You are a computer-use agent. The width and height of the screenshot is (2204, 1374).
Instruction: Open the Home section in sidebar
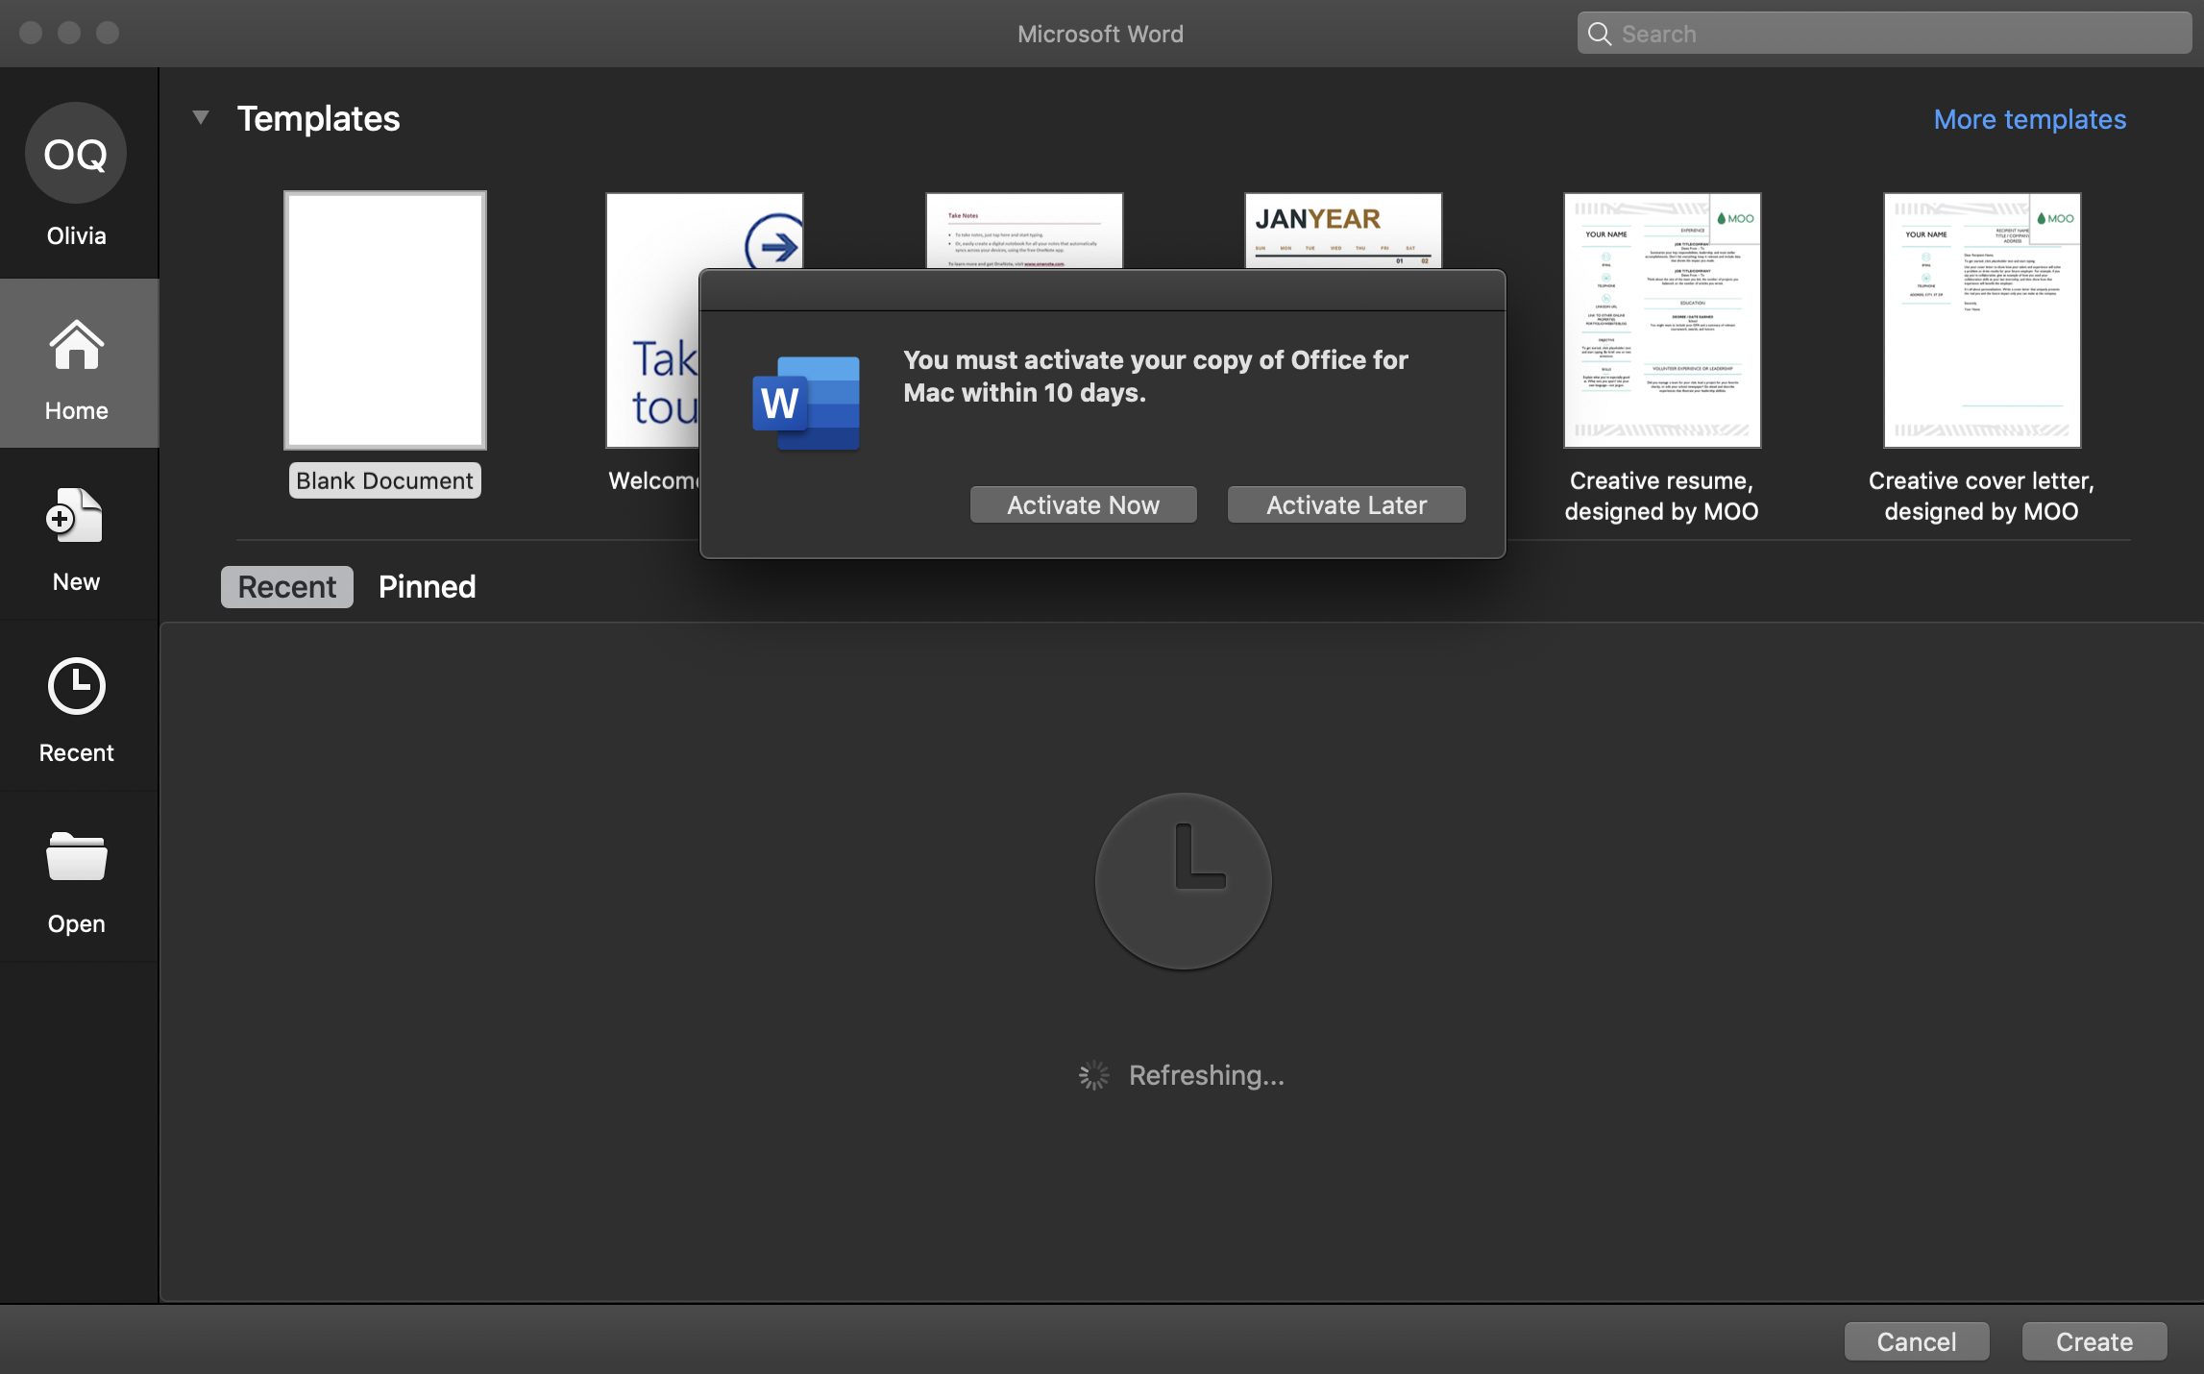click(x=77, y=363)
